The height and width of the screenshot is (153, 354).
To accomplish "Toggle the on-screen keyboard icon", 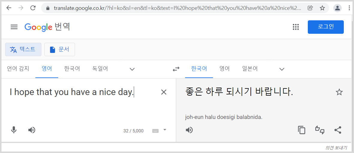I will 155,131.
